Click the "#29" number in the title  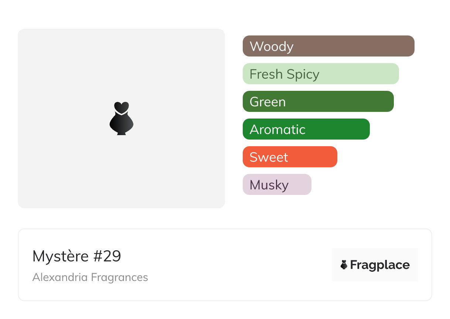107,256
